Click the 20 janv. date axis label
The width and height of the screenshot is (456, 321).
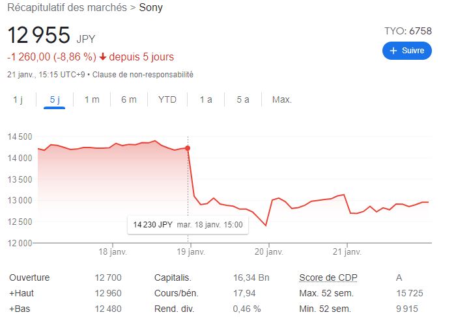tap(268, 251)
